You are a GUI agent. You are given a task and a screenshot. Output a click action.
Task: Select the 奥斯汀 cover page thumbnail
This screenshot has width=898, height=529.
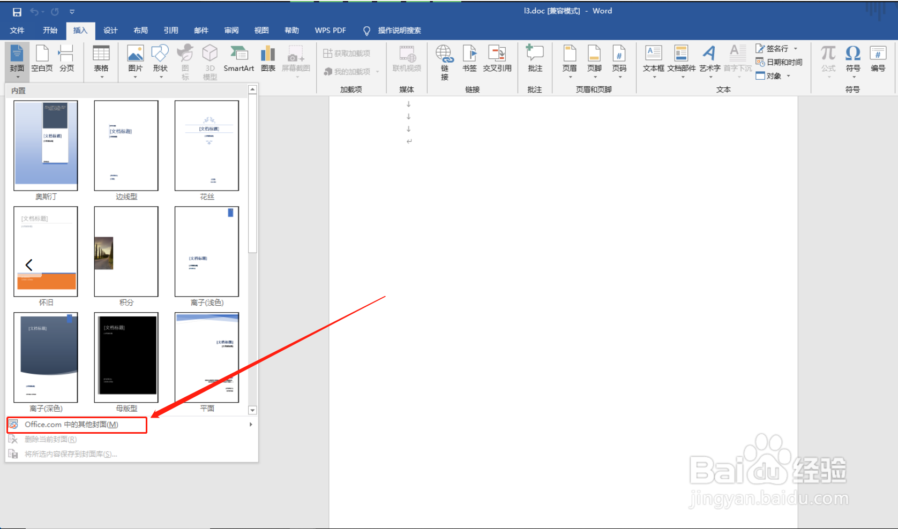(46, 146)
